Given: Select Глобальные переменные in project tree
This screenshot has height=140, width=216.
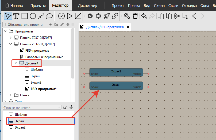Looking at the screenshot, I should tap(44, 57).
